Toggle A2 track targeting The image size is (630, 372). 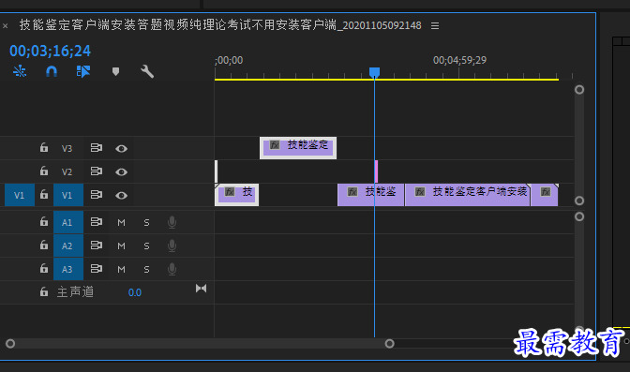click(68, 246)
